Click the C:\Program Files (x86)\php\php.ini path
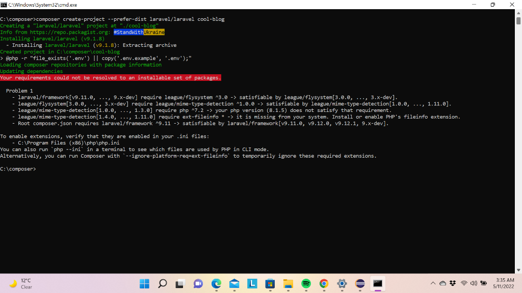Viewport: 522px width, 293px height. coord(69,143)
